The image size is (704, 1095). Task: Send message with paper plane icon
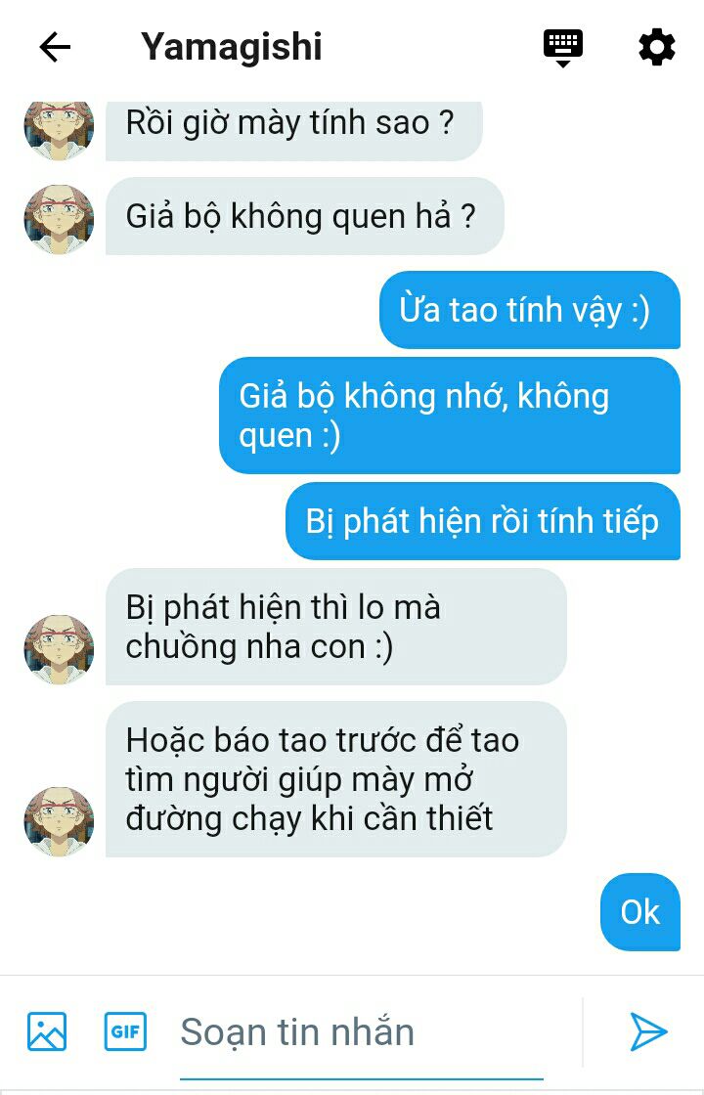[648, 1031]
